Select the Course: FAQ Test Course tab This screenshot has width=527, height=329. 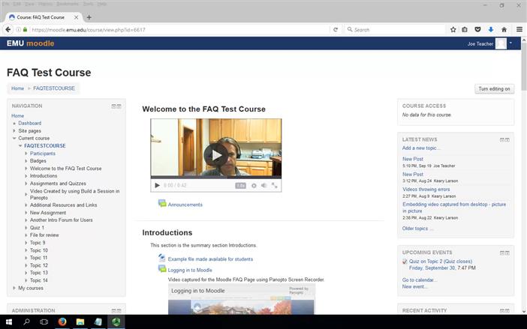tap(41, 16)
